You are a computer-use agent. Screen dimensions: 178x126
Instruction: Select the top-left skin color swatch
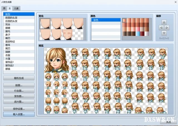[x=125, y=20]
